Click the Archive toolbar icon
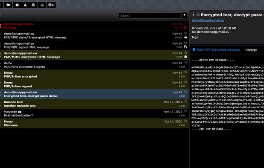 (17, 5)
